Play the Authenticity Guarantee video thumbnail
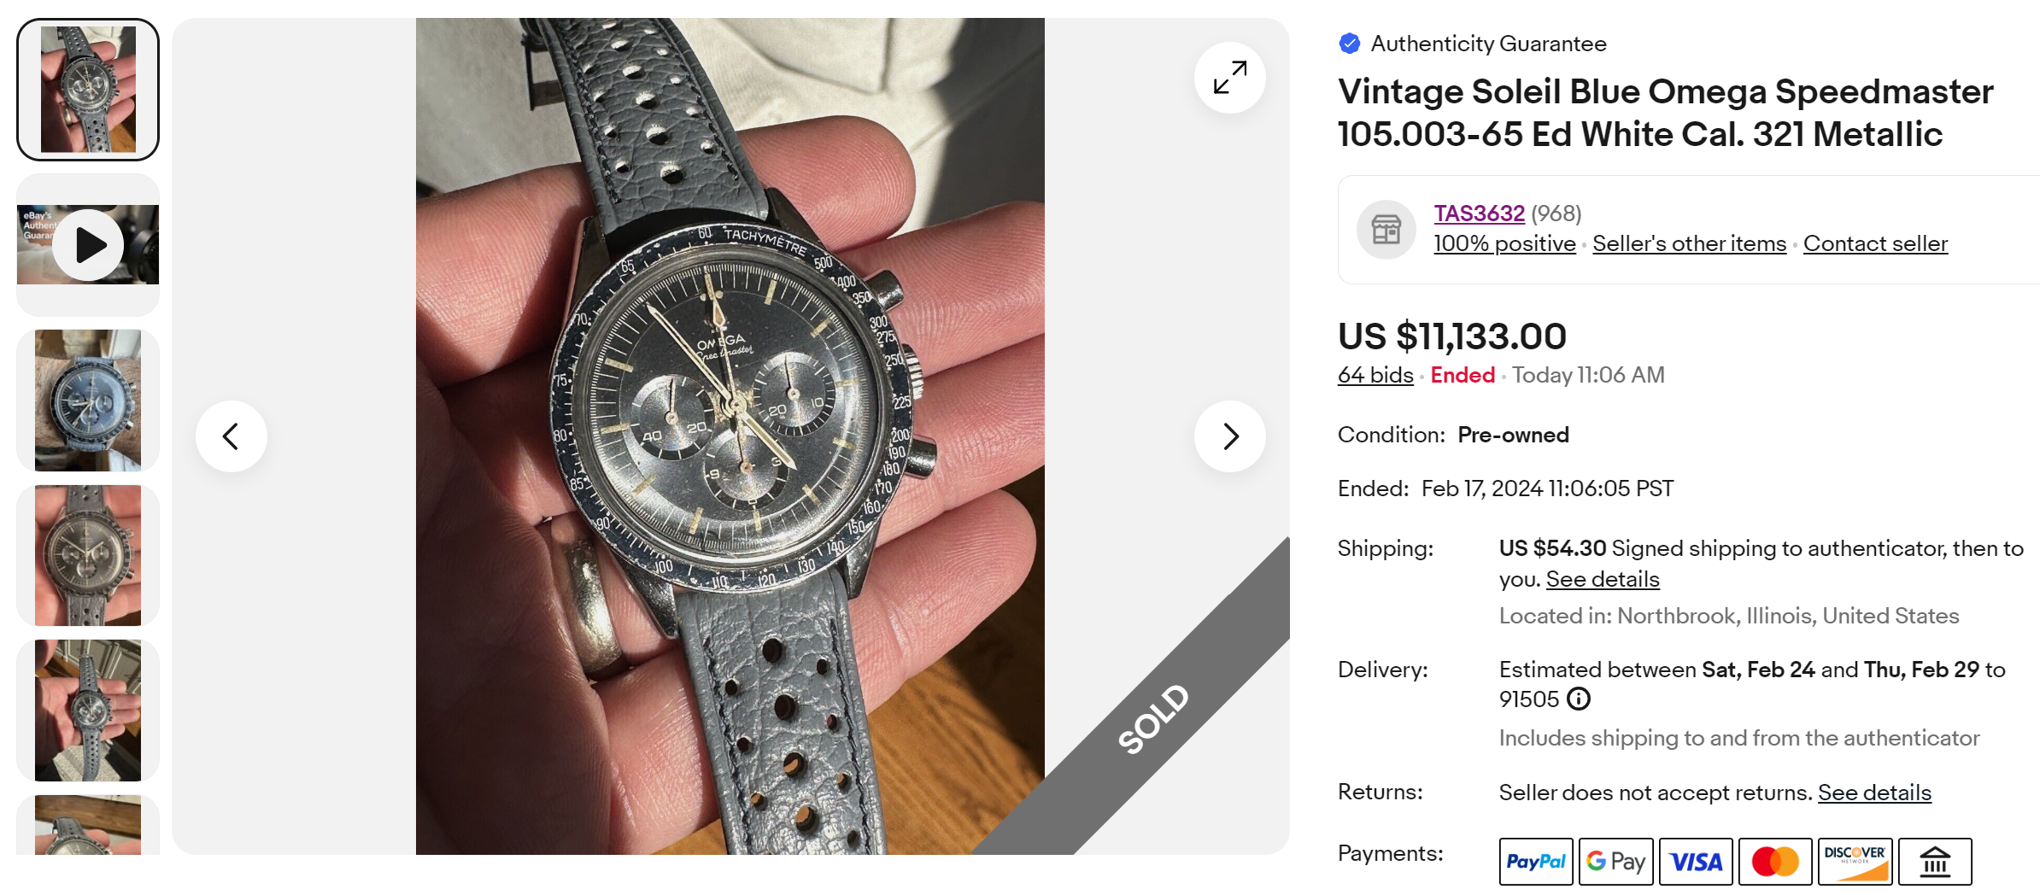The height and width of the screenshot is (895, 2040). point(88,245)
